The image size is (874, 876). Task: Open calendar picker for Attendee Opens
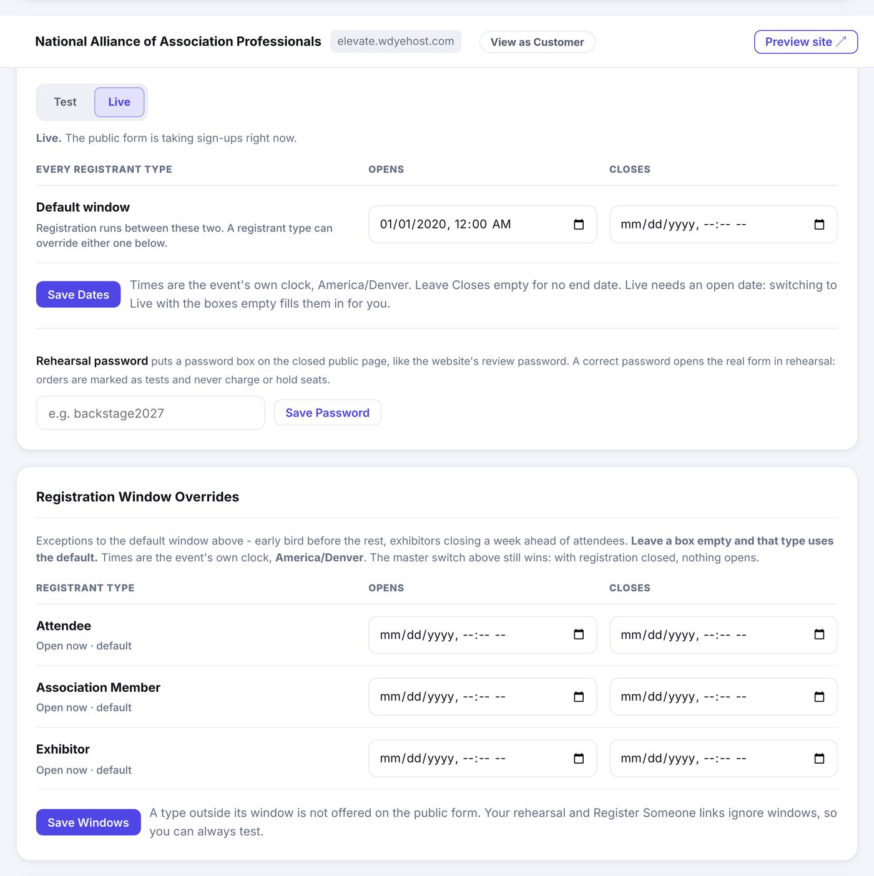pyautogui.click(x=579, y=634)
